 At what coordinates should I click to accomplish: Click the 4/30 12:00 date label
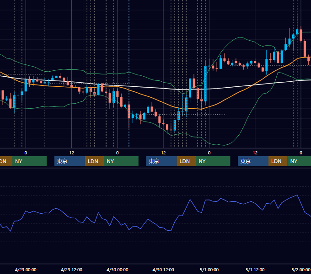point(163,269)
